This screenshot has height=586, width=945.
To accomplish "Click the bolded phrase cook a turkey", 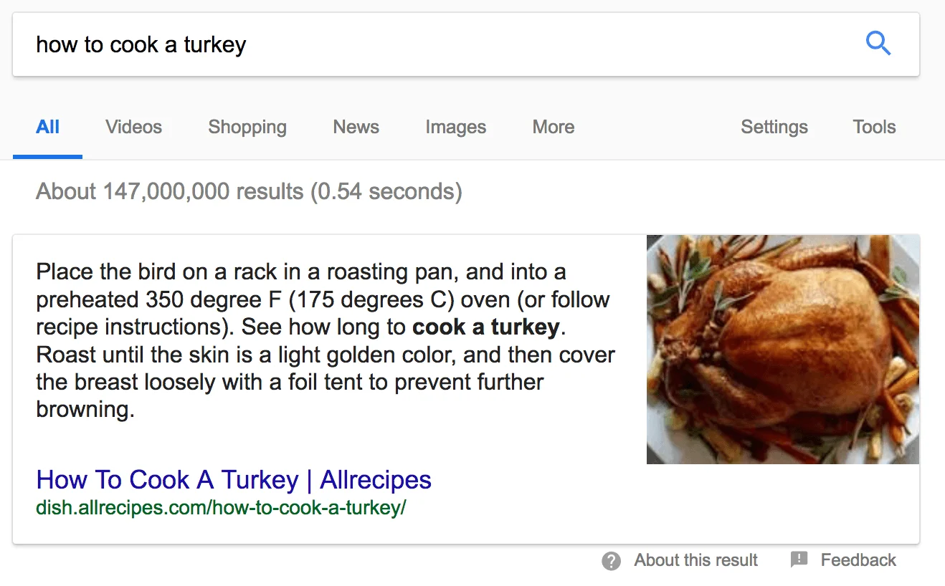I will tap(485, 327).
